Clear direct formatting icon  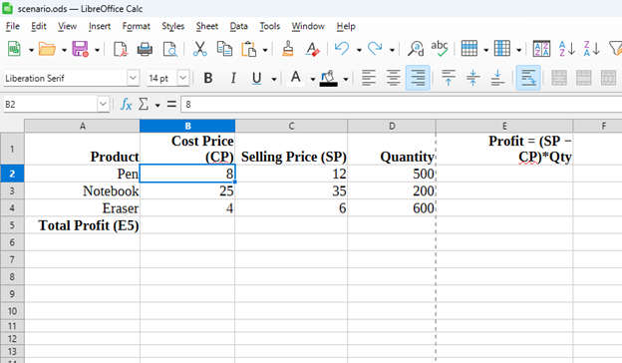312,49
